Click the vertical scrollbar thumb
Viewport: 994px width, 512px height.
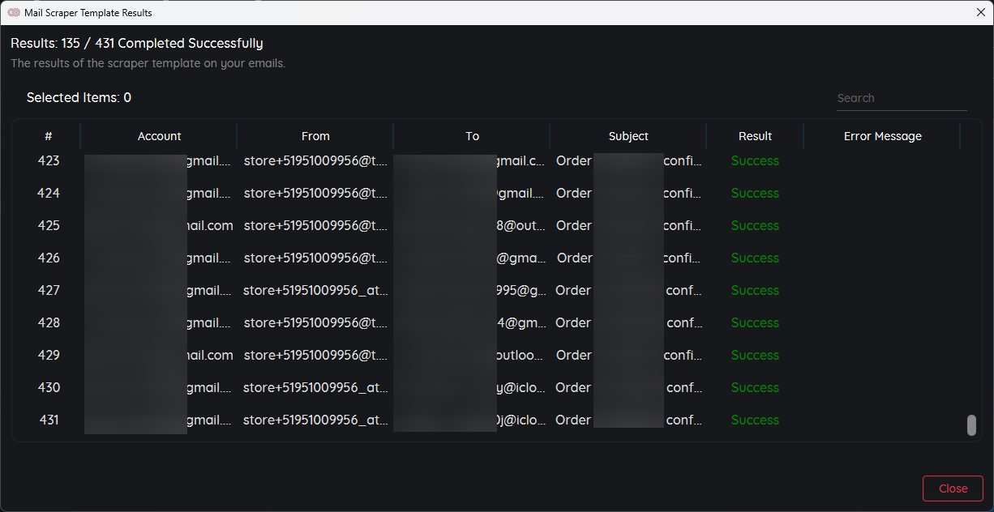click(971, 425)
